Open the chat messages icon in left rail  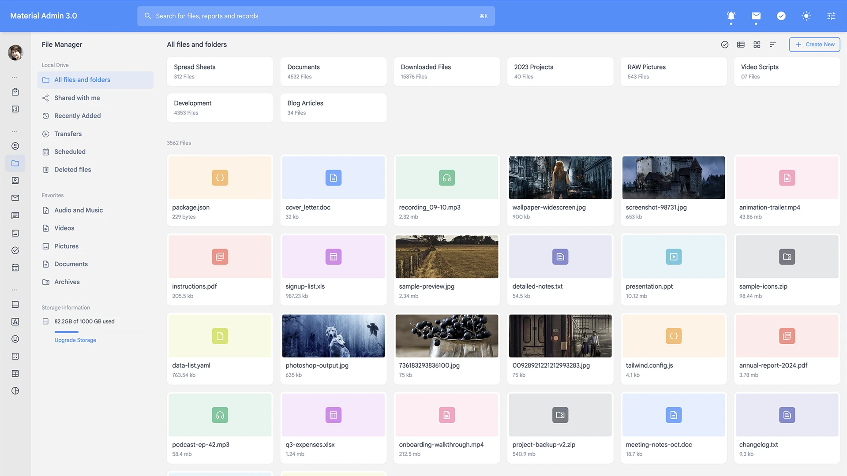tap(15, 216)
